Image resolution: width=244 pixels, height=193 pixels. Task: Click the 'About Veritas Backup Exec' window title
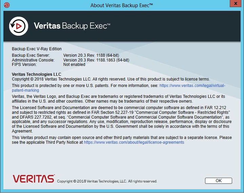point(122,5)
